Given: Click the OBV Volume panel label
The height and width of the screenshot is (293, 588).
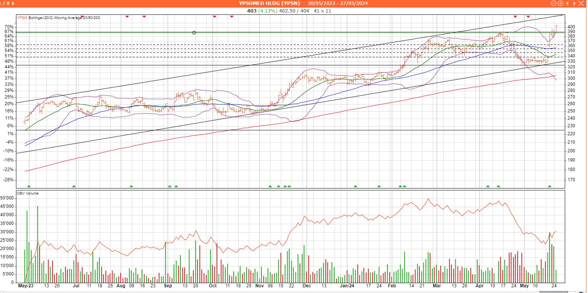Looking at the screenshot, I should (27, 193).
